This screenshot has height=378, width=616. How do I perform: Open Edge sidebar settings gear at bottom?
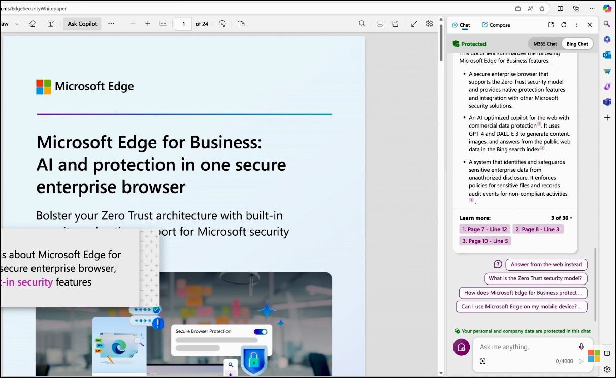(x=607, y=369)
